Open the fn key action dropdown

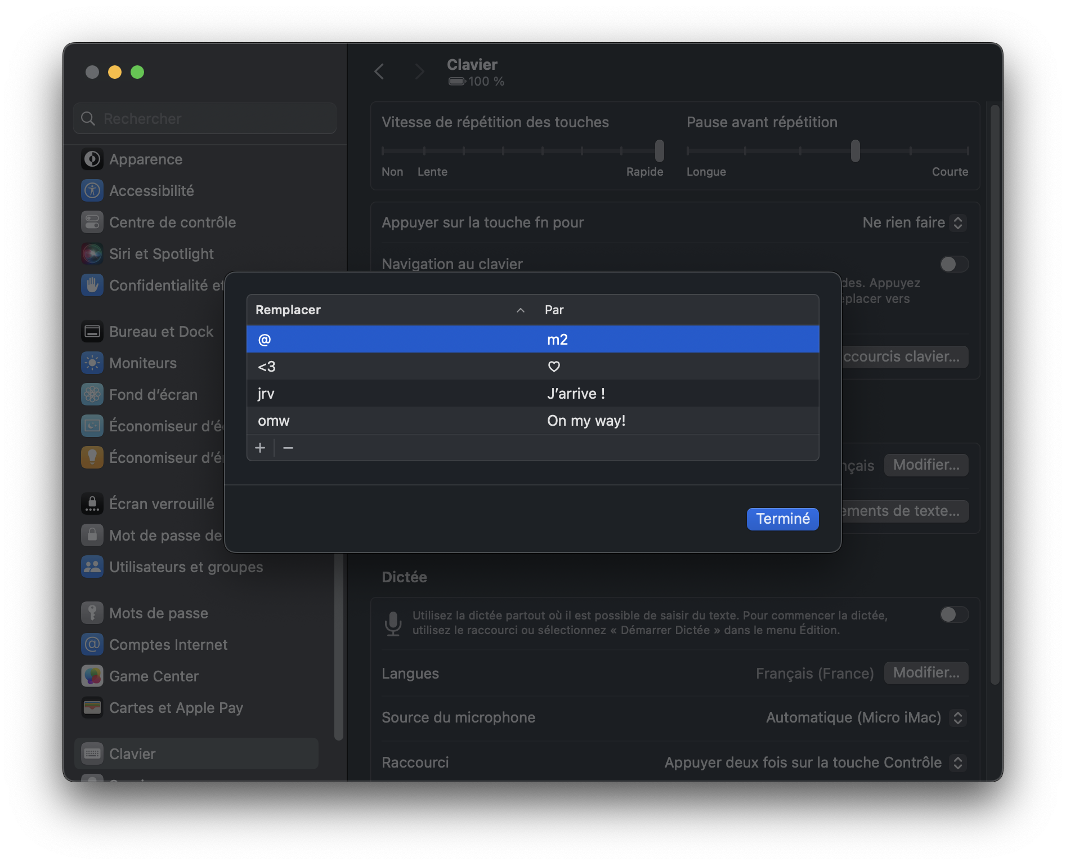pos(914,223)
